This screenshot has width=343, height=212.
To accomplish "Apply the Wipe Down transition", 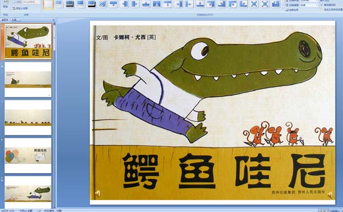I will (x=113, y=4).
